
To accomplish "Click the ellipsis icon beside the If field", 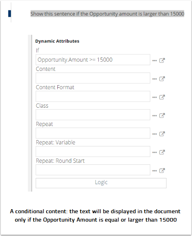I will tap(155, 60).
